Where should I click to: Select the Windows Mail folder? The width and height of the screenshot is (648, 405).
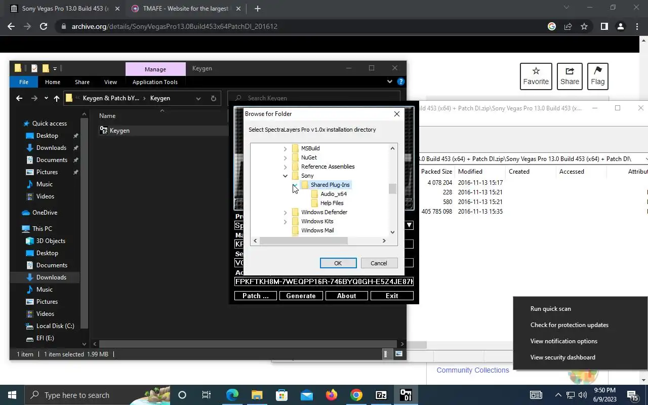click(317, 230)
